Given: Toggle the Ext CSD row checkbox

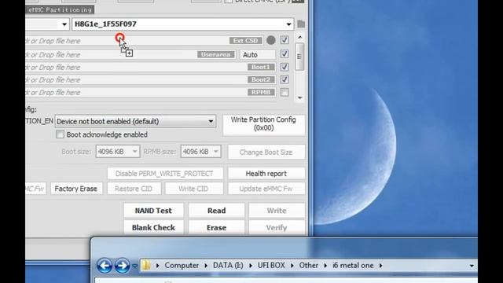Looking at the screenshot, I should click(x=285, y=40).
